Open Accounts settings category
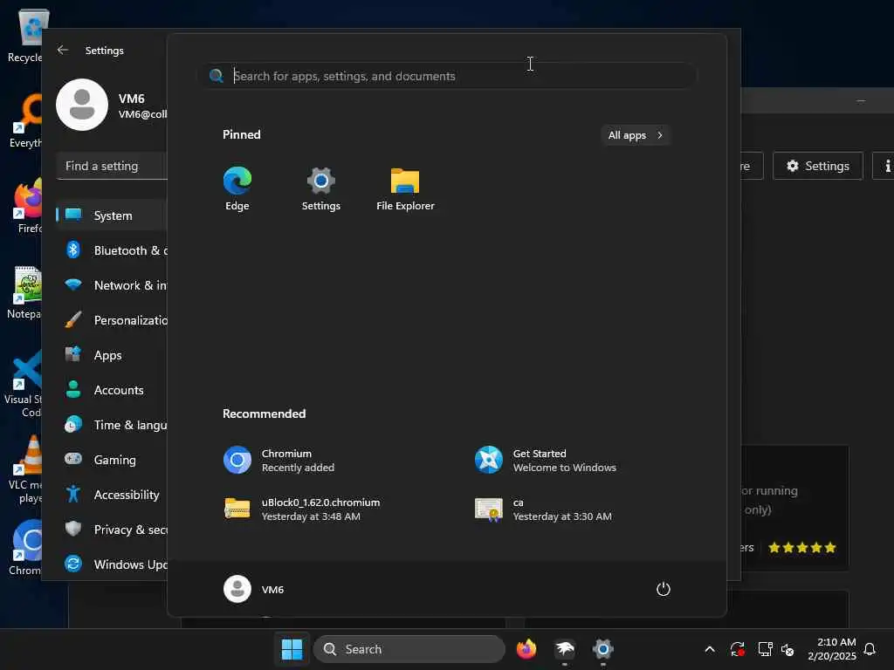Screen dimensions: 894x670 [x=113, y=390]
